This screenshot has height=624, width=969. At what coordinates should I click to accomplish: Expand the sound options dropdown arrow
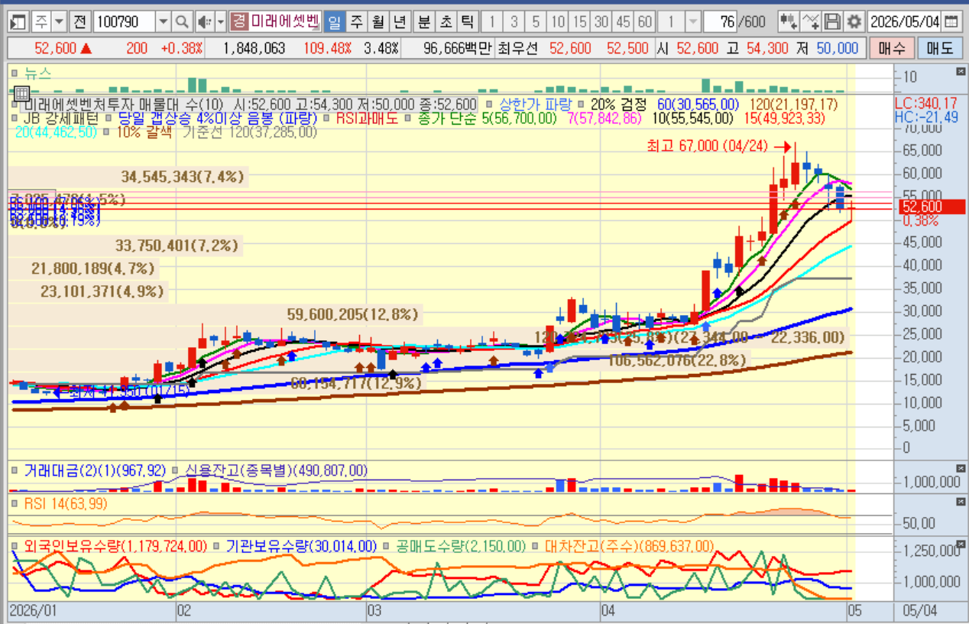[x=220, y=21]
